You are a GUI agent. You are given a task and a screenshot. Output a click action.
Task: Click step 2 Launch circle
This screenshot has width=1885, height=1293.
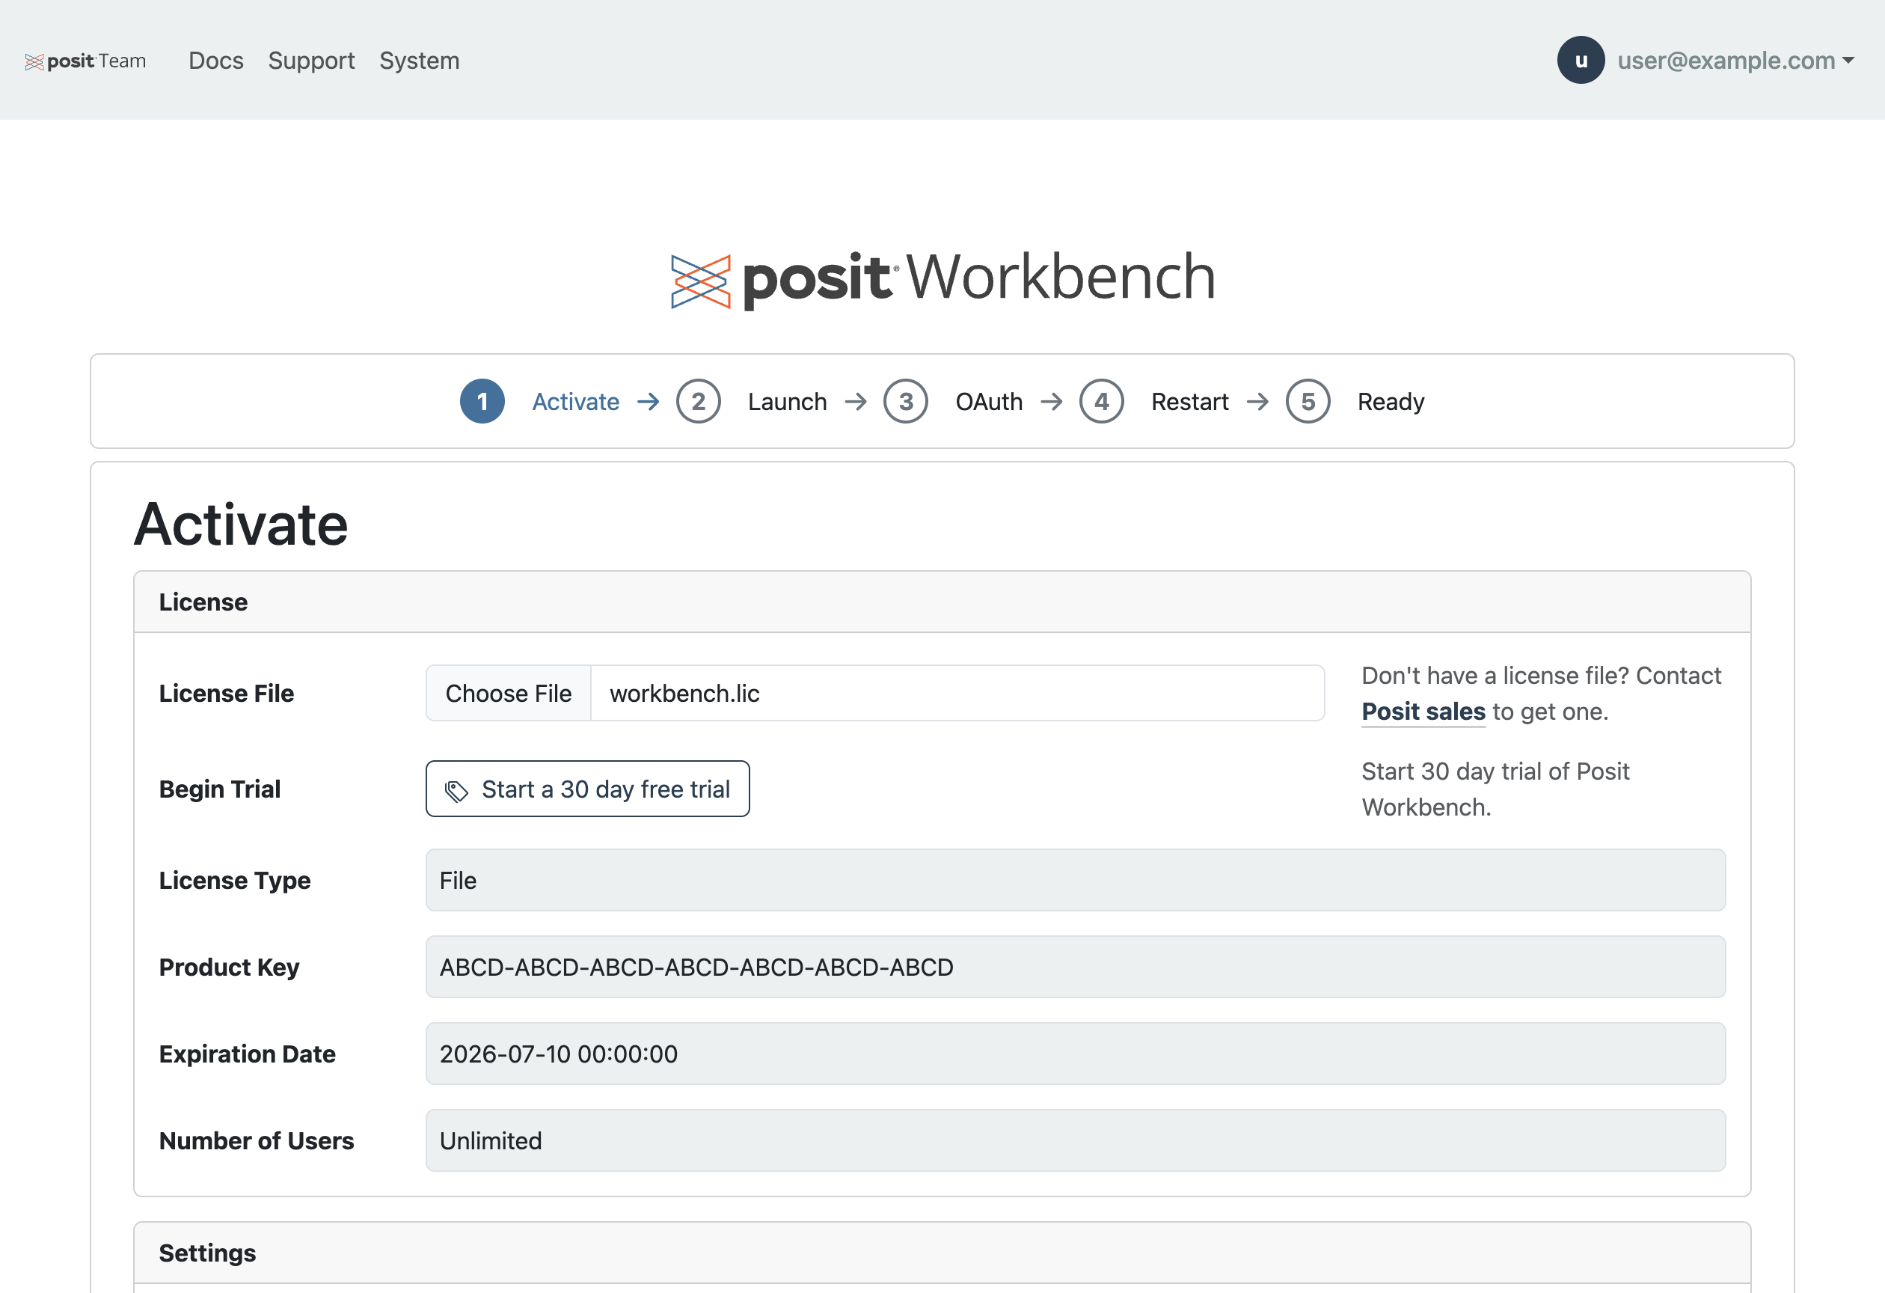point(699,402)
